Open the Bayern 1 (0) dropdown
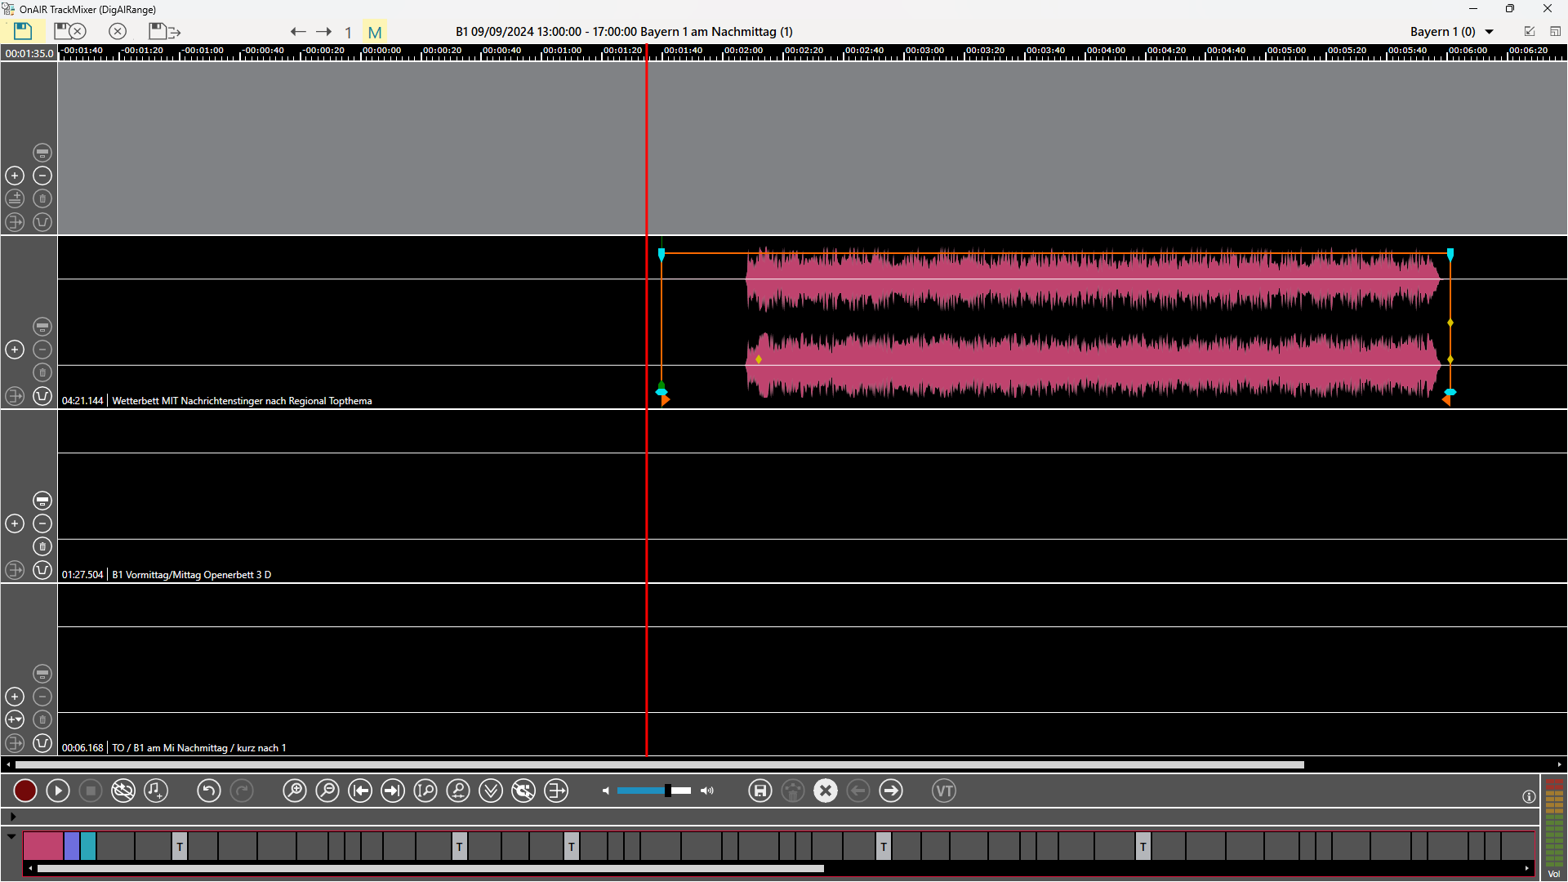 (x=1489, y=32)
